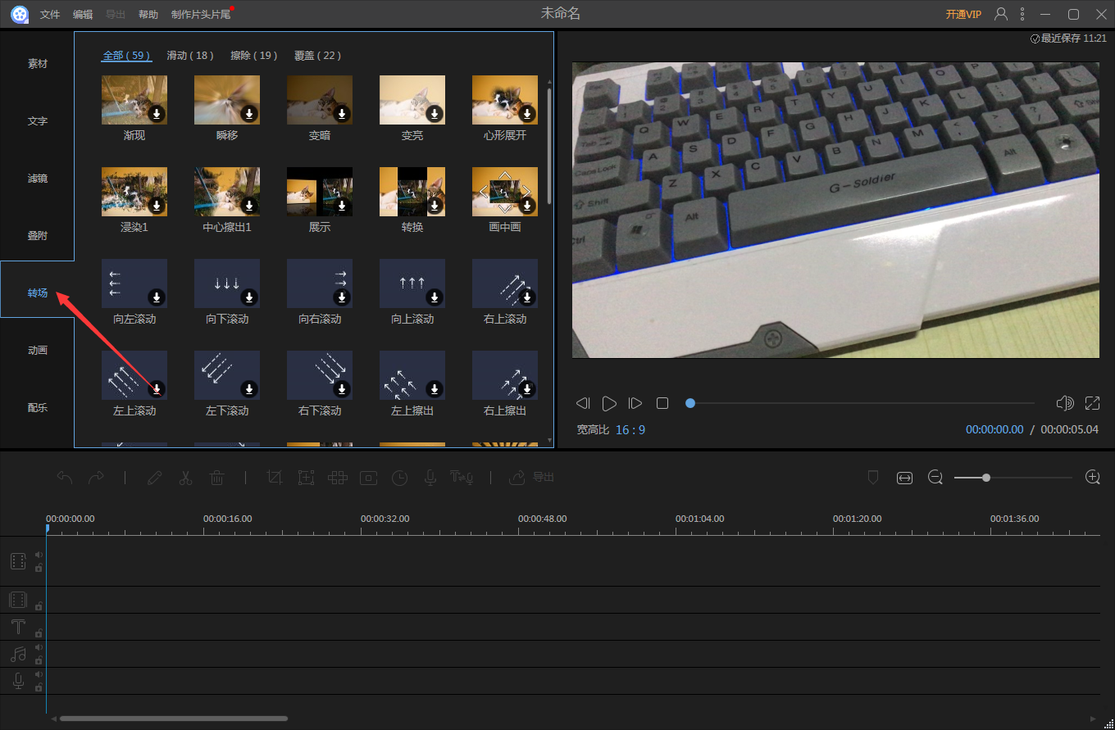Open the three-dot more options menu

pyautogui.click(x=1022, y=14)
